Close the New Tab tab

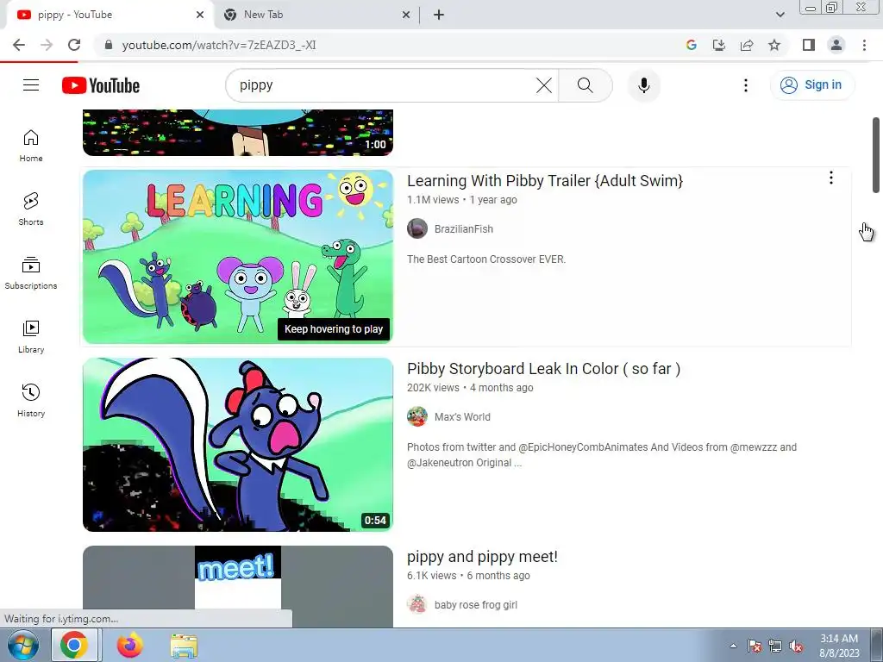click(x=405, y=15)
